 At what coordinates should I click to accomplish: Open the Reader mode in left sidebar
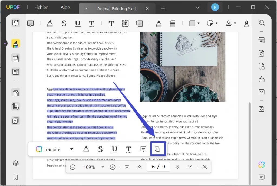tap(15, 23)
